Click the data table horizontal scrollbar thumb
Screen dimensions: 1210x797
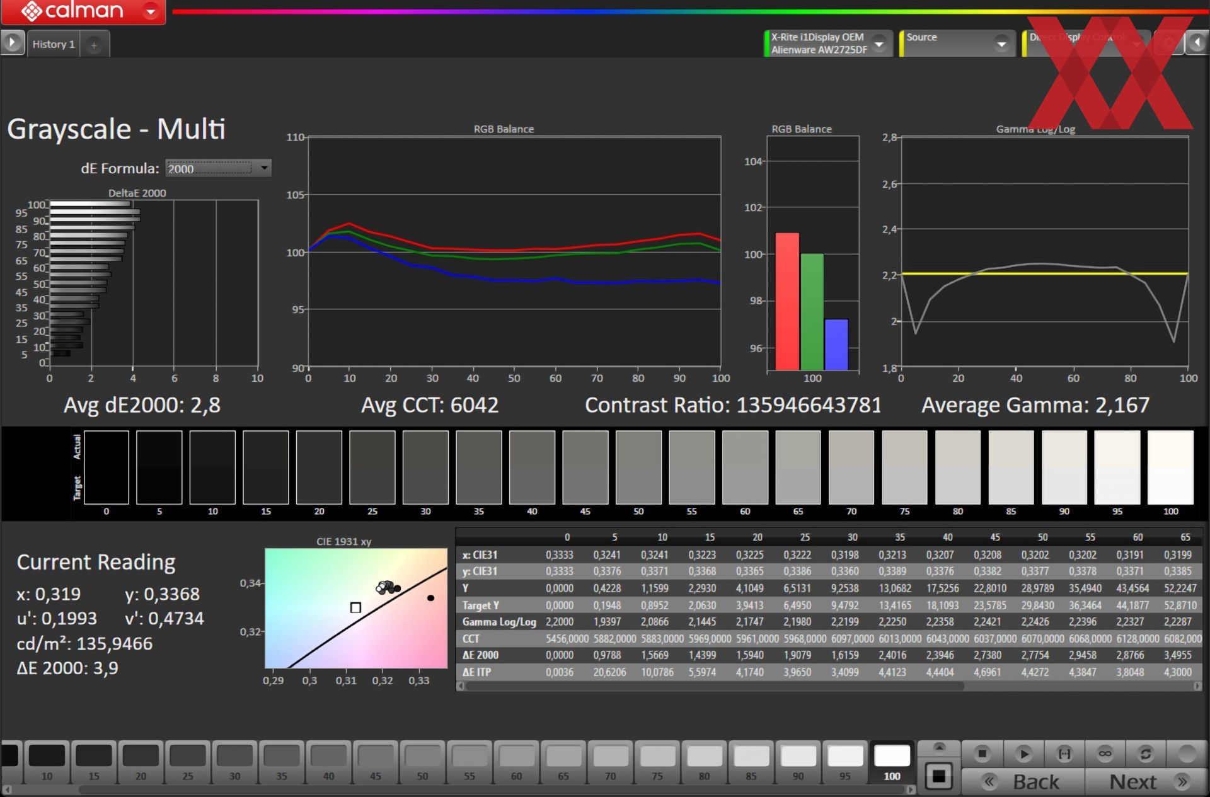[x=715, y=686]
